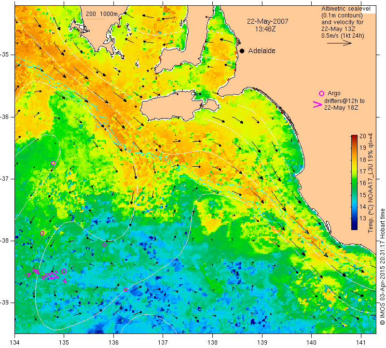Click latitude axis label '-36'
This screenshot has width=386, height=348.
(5, 116)
